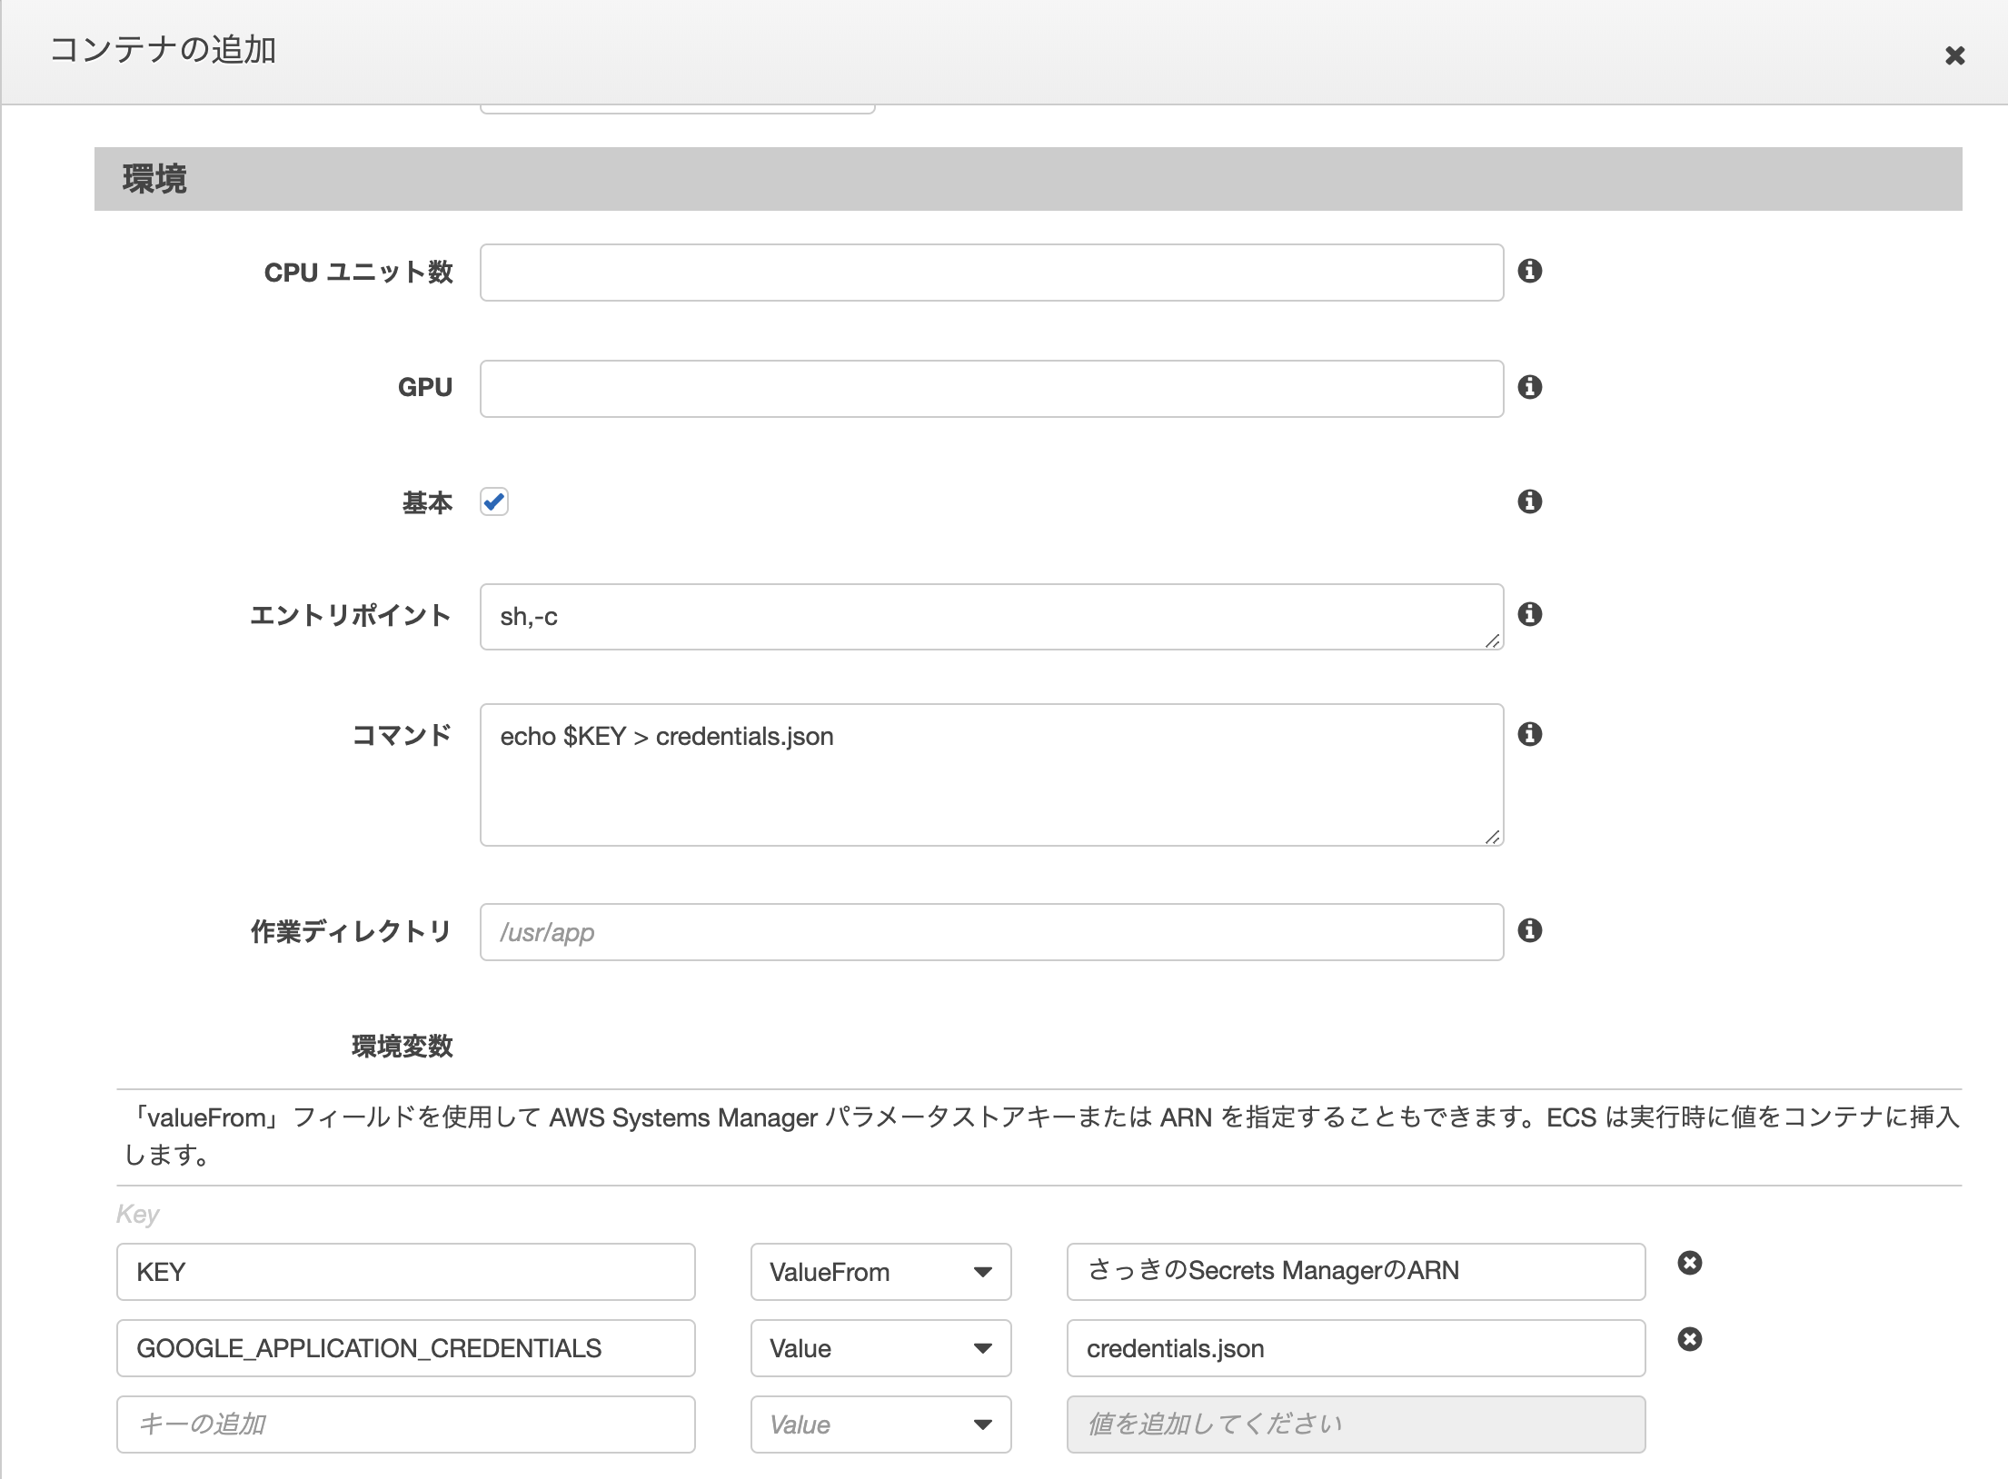Click the CPU ユニット数 info icon
2008x1479 pixels.
pos(1530,271)
